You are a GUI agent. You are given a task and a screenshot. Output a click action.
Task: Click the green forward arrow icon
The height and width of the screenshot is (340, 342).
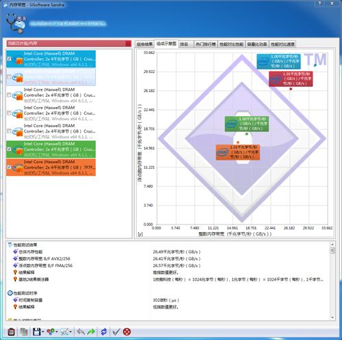[91, 332]
